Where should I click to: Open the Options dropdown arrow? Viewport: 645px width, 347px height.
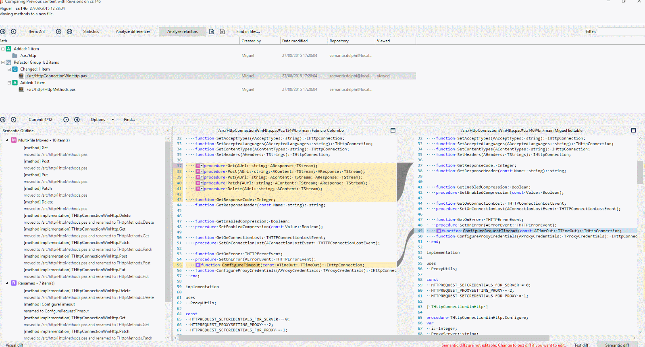tap(113, 120)
